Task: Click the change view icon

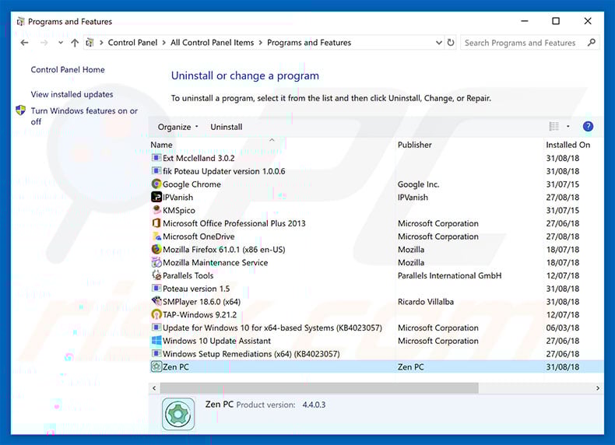Action: pyautogui.click(x=553, y=126)
